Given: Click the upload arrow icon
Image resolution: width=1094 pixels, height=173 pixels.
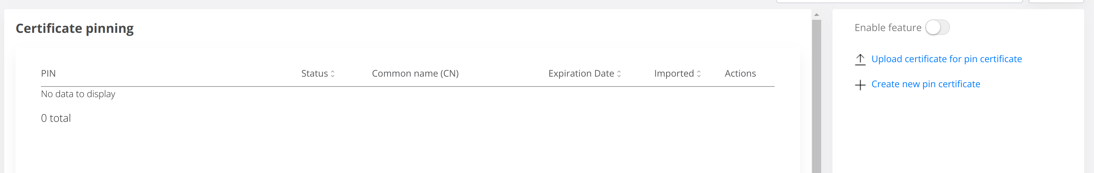Looking at the screenshot, I should [x=860, y=59].
